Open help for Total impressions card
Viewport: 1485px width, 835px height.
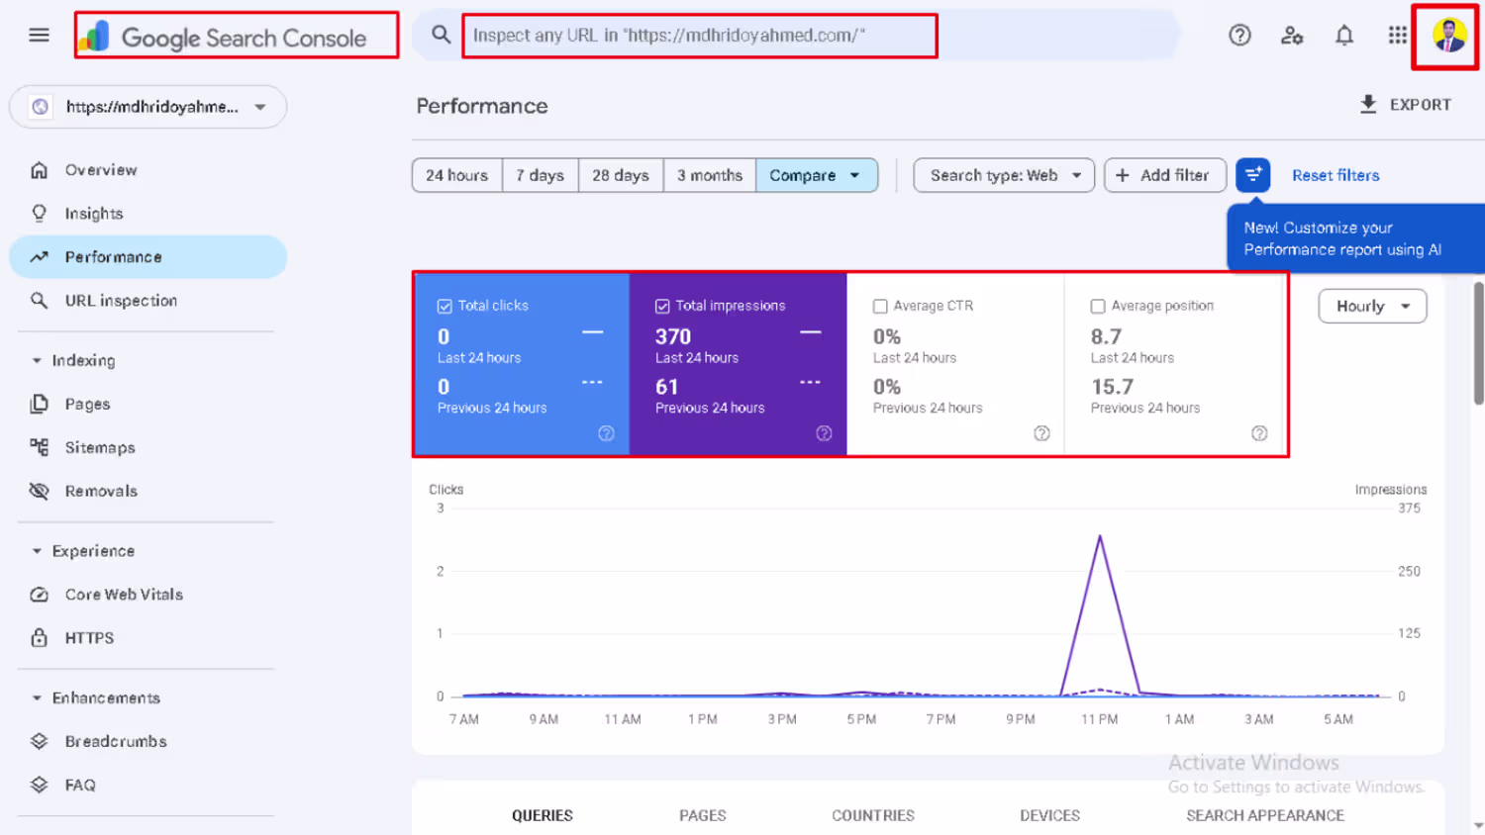click(x=824, y=433)
